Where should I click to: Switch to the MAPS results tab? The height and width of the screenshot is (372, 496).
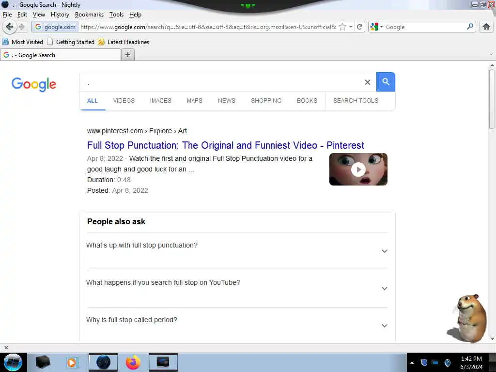click(x=195, y=101)
